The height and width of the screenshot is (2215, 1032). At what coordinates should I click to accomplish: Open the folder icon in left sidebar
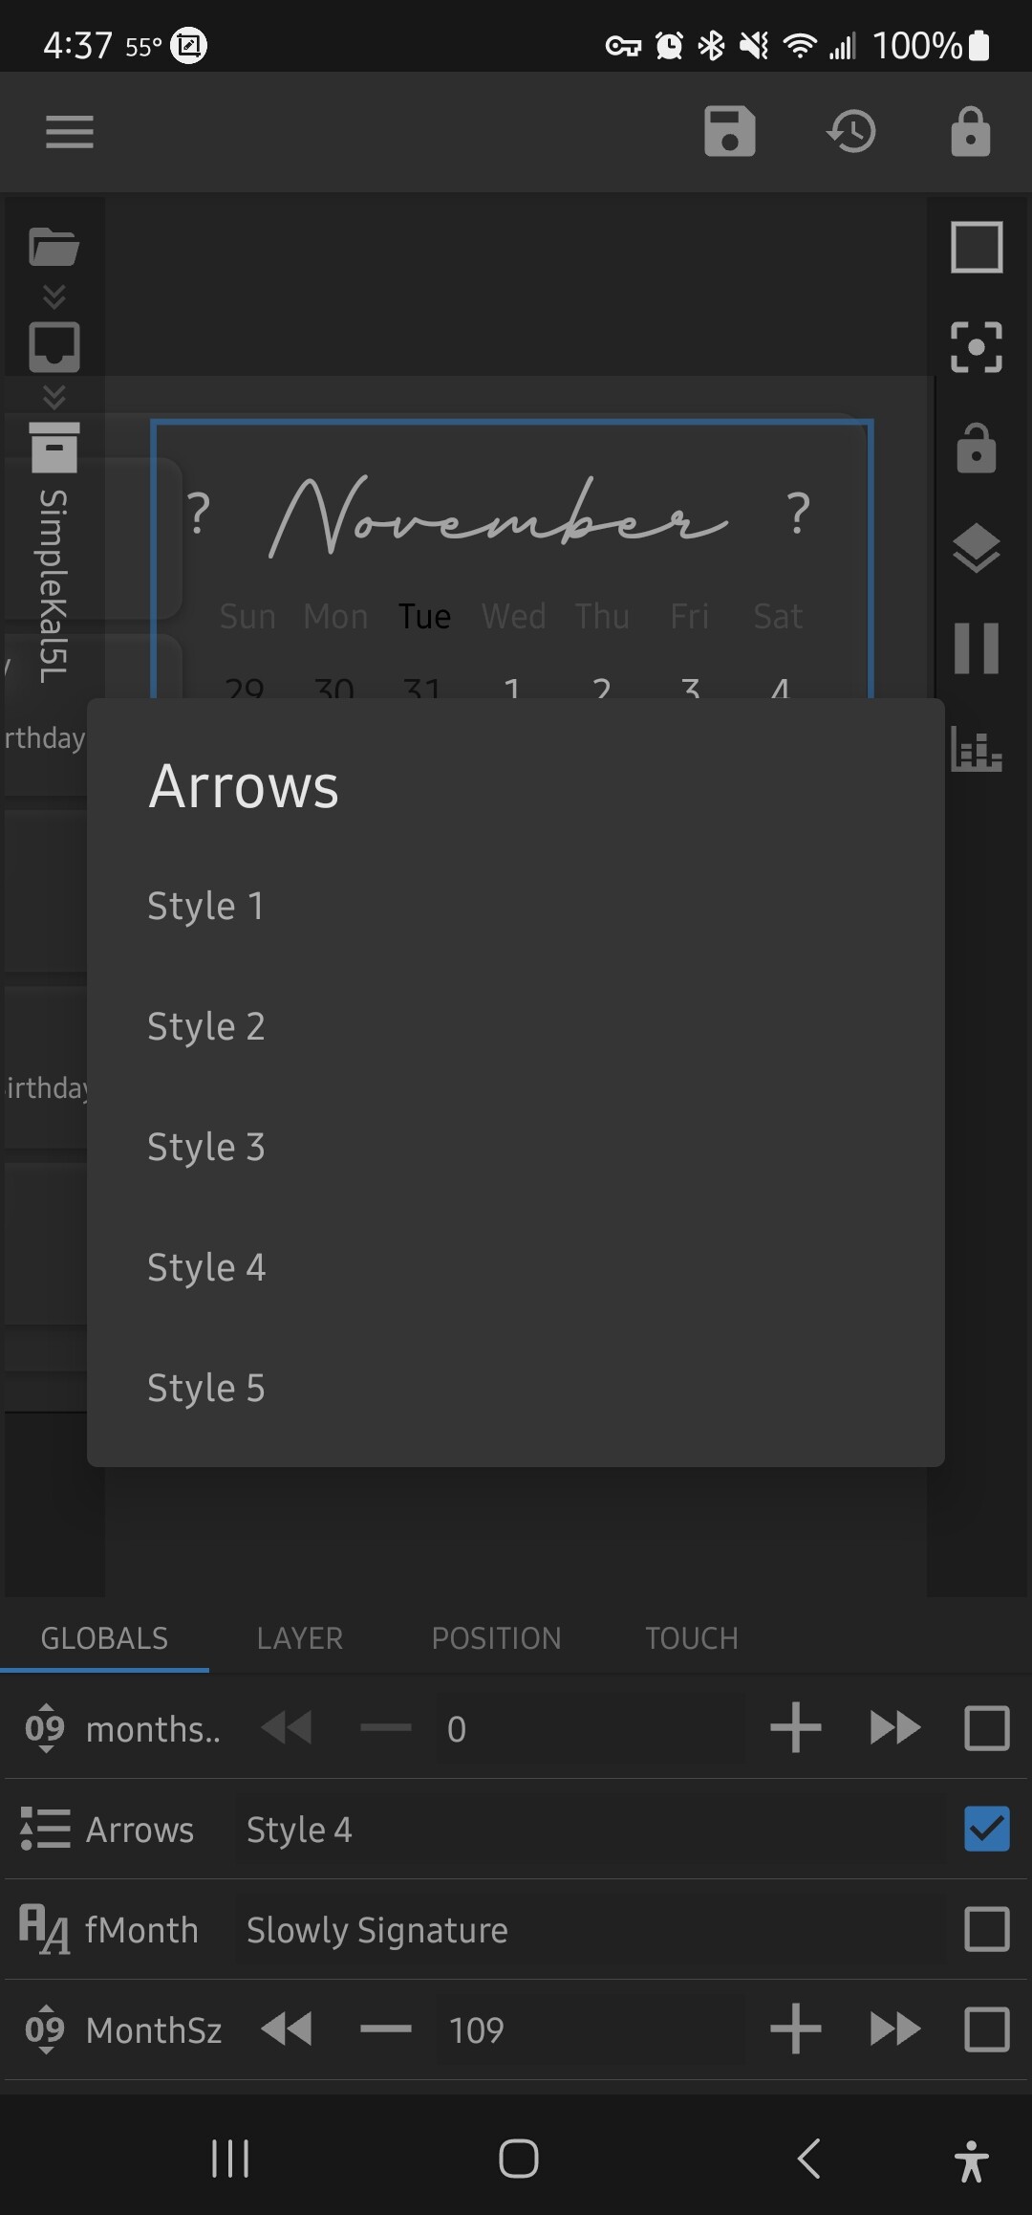tap(54, 248)
